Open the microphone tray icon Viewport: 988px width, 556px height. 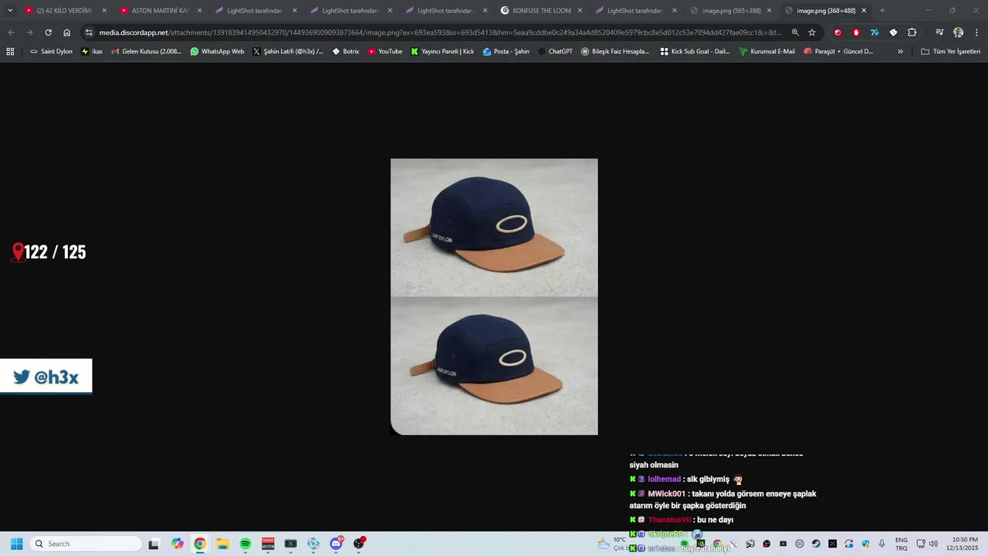click(x=881, y=544)
